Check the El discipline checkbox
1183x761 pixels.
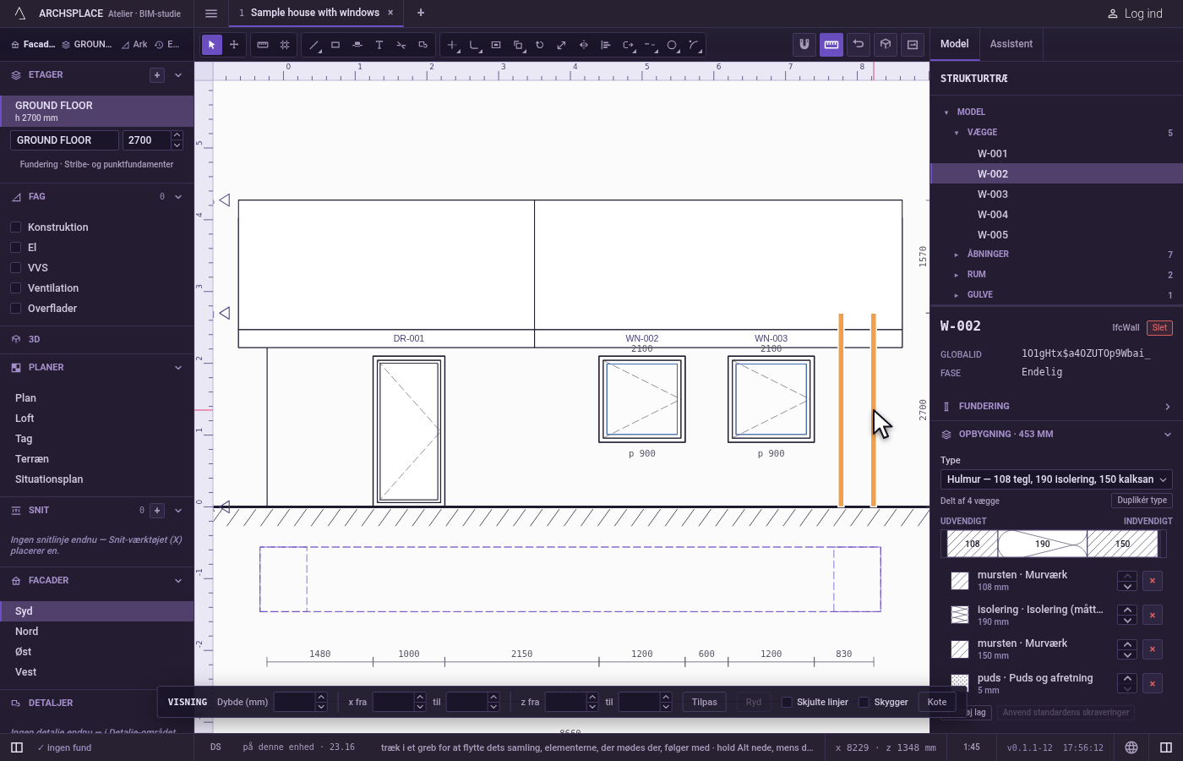(15, 248)
